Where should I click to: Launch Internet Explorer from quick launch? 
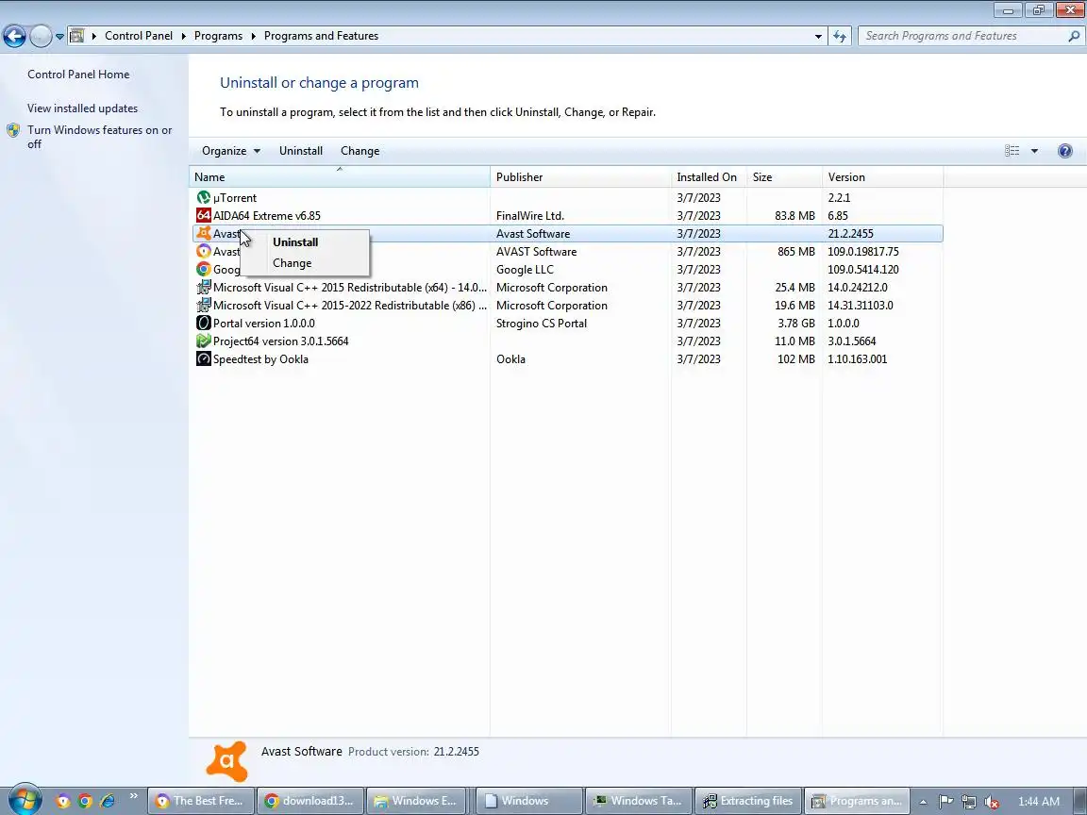[x=108, y=801]
